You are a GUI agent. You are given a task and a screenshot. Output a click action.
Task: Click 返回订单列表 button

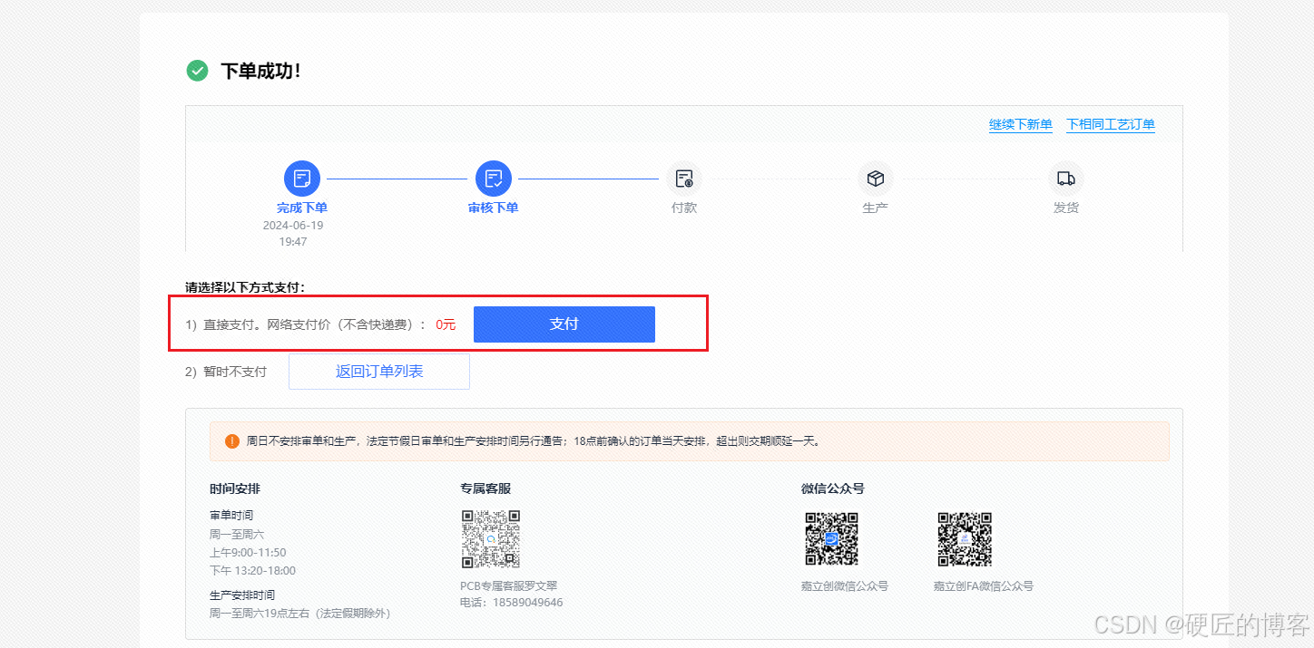coord(379,372)
